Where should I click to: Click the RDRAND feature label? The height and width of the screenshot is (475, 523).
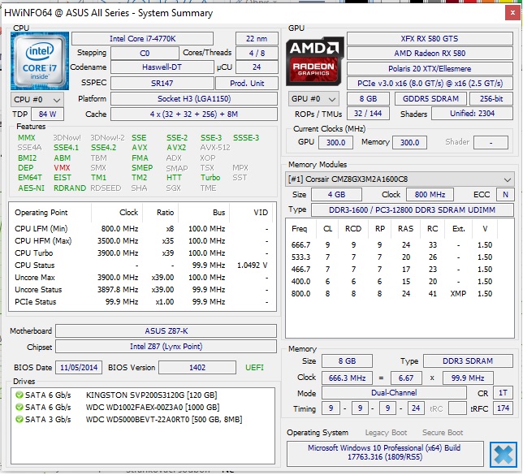[70, 188]
